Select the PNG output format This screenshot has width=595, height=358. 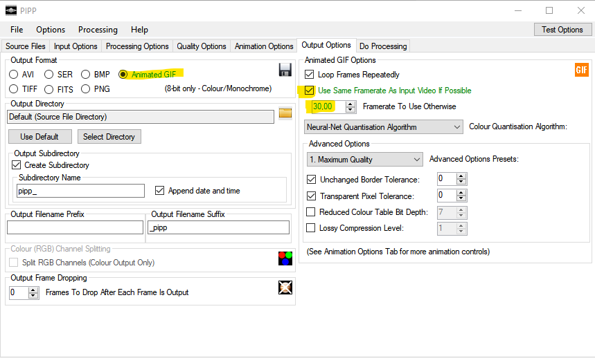point(86,89)
